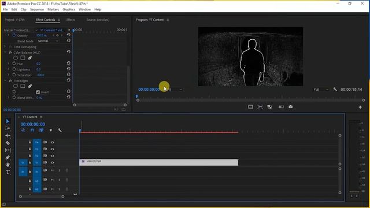
Task: Open the Button Editor plus icon
Action: coord(360,107)
